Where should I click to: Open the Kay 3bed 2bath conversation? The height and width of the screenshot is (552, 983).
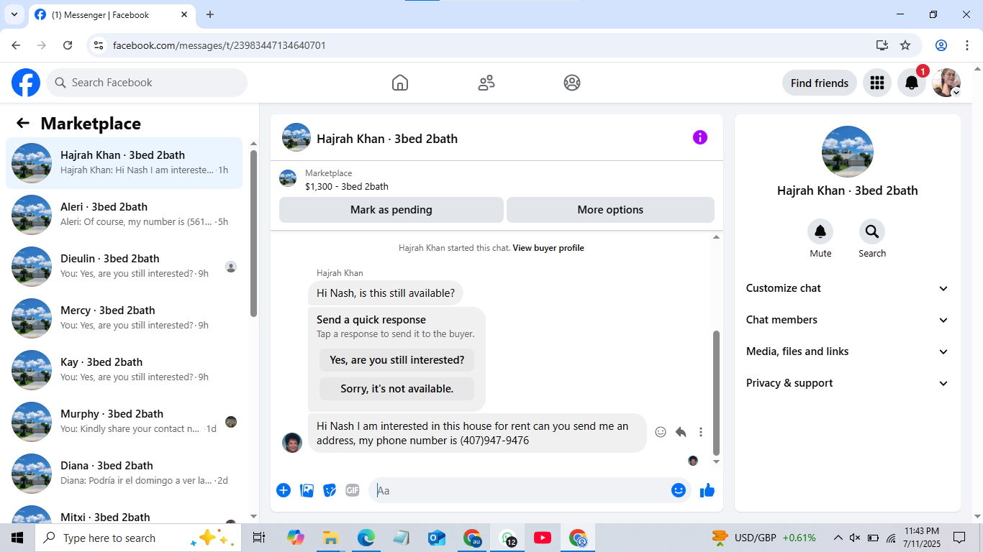point(124,370)
